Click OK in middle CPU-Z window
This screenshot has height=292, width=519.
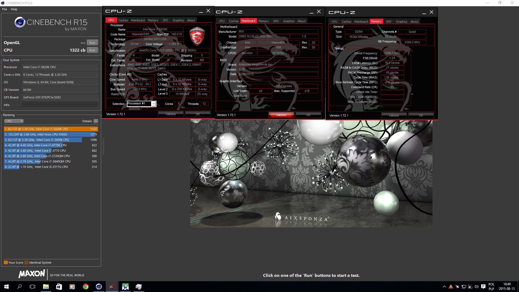[308, 115]
